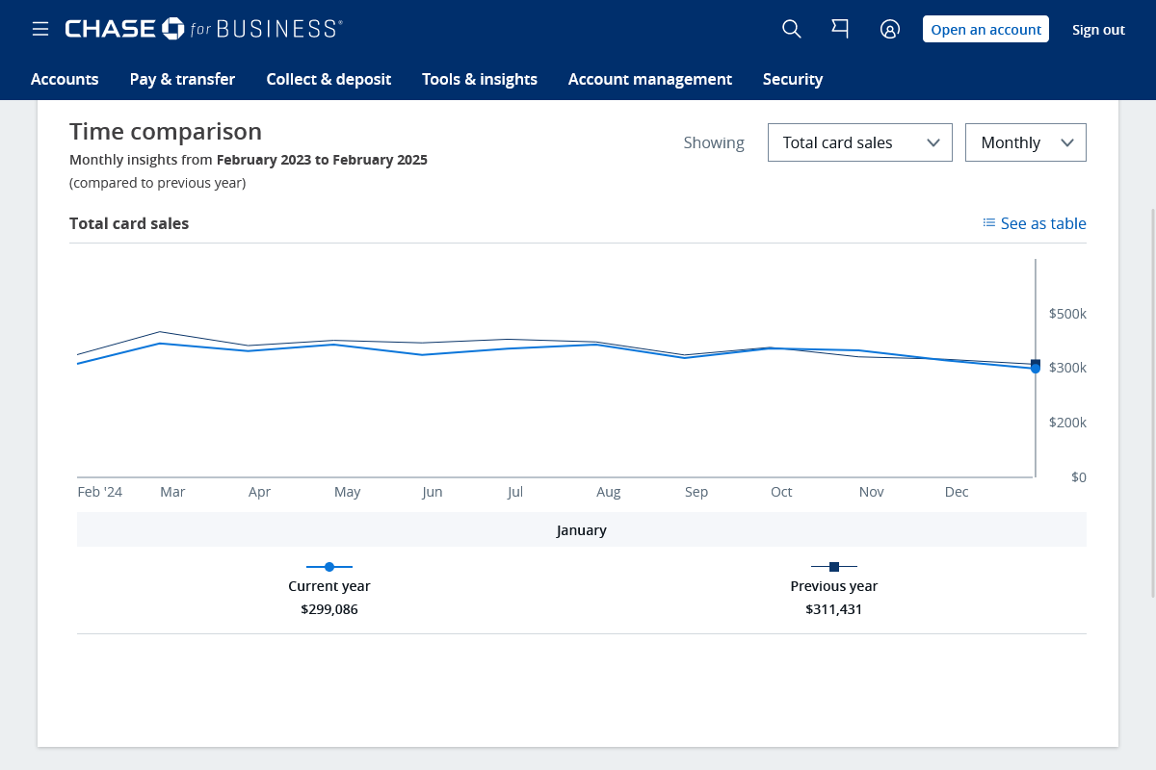Viewport: 1156px width, 770px height.
Task: Open the hamburger navigation menu
Action: tap(39, 29)
